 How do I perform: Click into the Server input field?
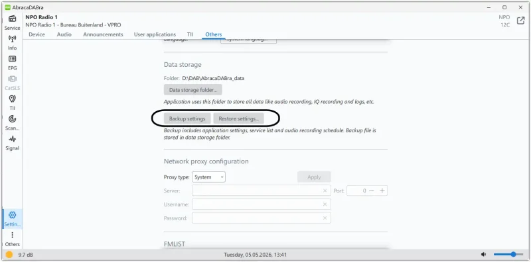pos(261,191)
